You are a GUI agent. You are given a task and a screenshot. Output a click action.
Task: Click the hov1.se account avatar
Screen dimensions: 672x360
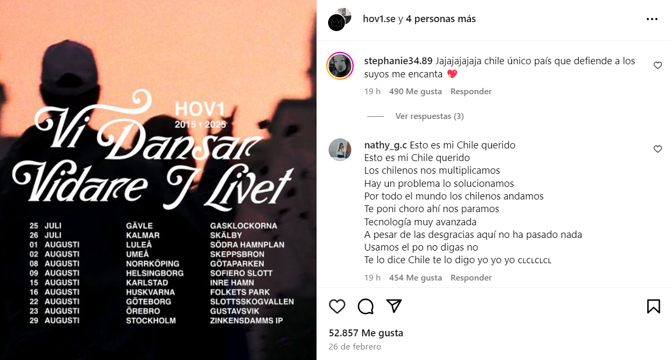[x=339, y=19]
